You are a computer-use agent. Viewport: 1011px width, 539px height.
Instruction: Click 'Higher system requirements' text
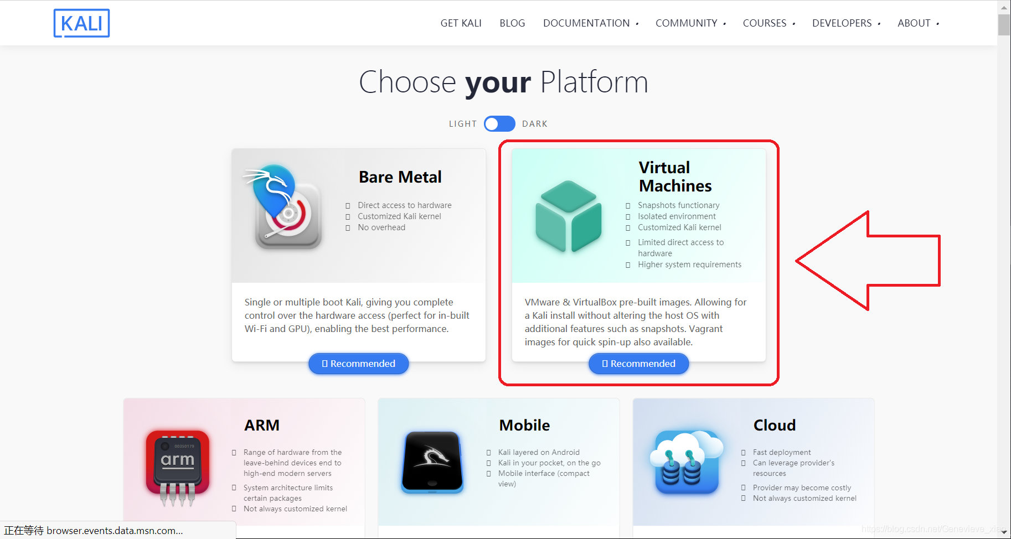pyautogui.click(x=689, y=265)
